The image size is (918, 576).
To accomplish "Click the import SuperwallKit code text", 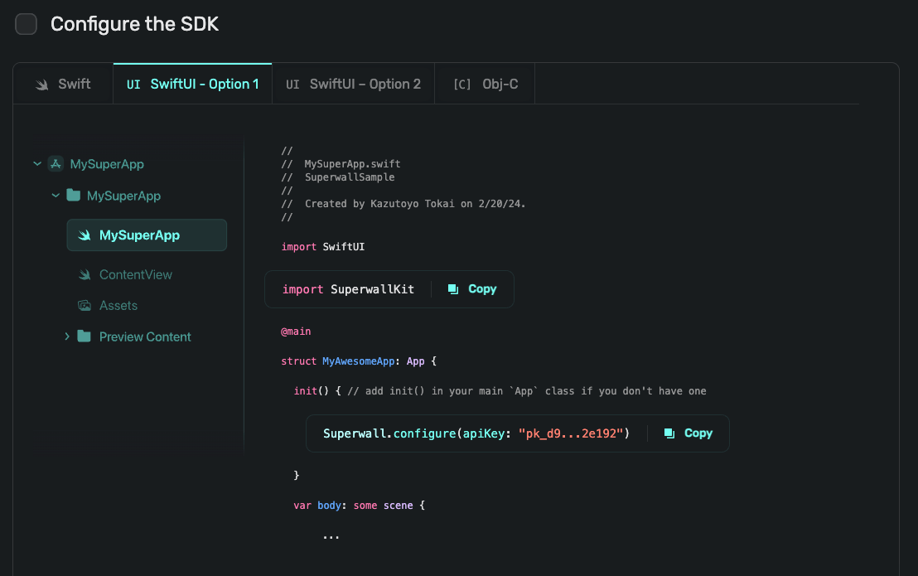I will point(348,289).
